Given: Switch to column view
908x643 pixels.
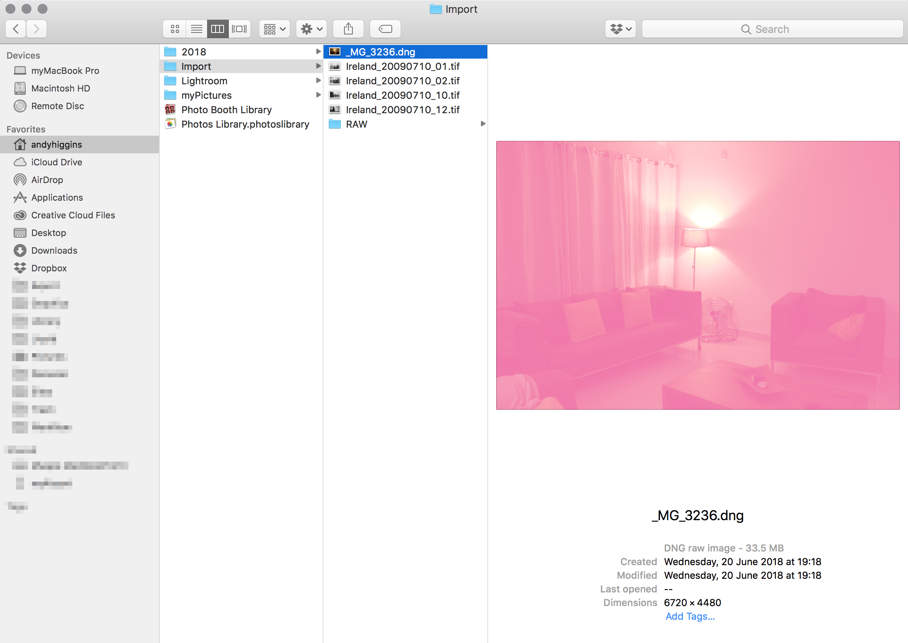Looking at the screenshot, I should (x=218, y=29).
